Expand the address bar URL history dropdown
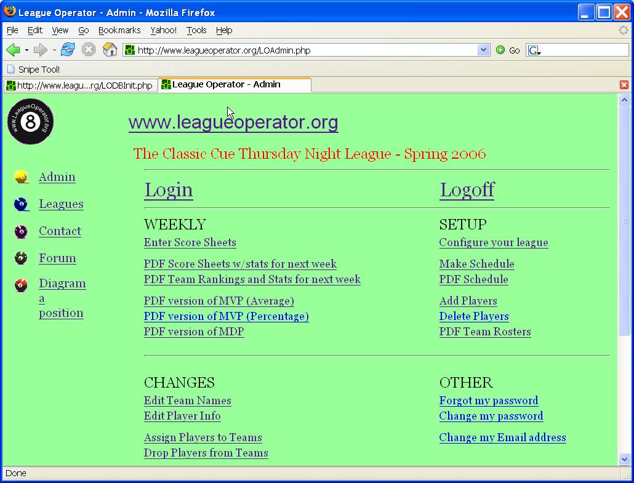This screenshot has width=634, height=483. [x=483, y=50]
